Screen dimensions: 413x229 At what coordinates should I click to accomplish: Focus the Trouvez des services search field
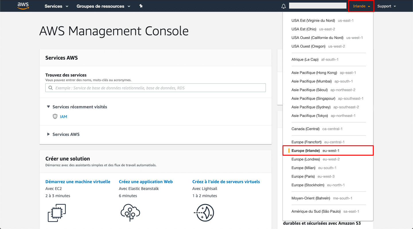[x=155, y=88]
